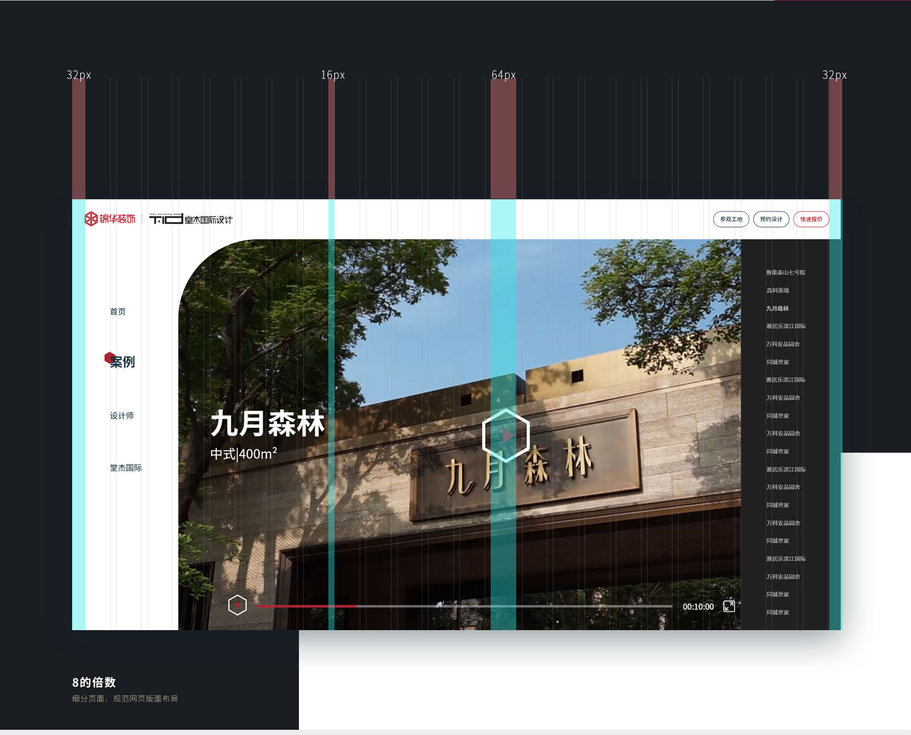Click the 预约设计 button
Viewport: 911px width, 735px height.
(771, 219)
